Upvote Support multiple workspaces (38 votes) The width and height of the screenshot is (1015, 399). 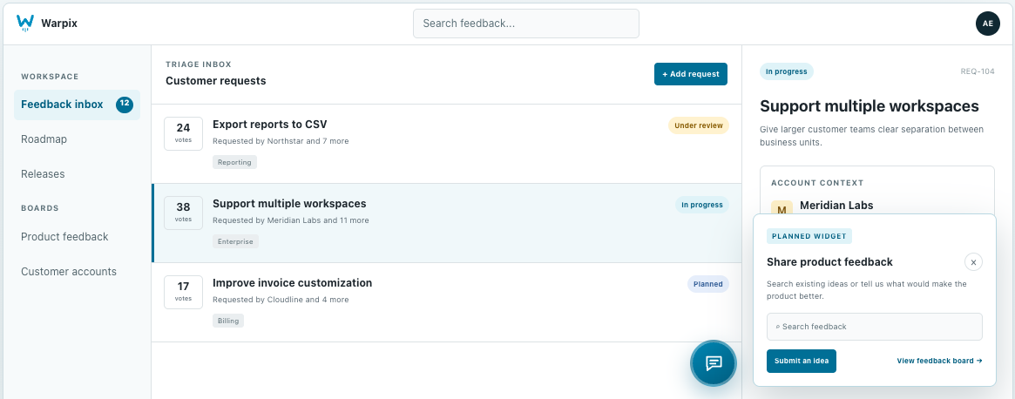[x=183, y=213]
